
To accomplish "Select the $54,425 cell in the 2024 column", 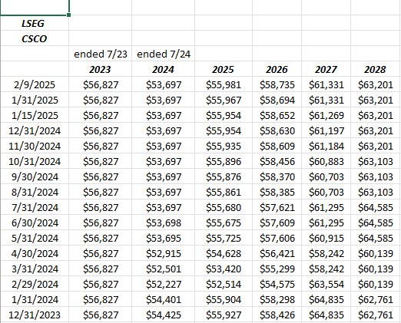I will coord(164,315).
